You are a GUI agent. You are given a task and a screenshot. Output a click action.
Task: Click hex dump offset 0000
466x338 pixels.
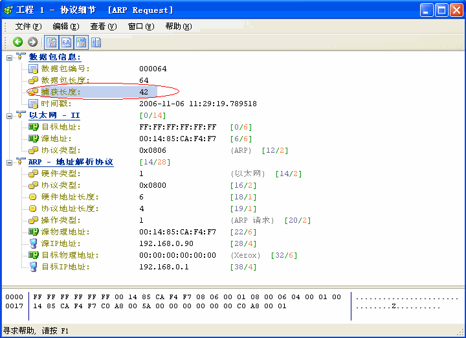[14, 297]
